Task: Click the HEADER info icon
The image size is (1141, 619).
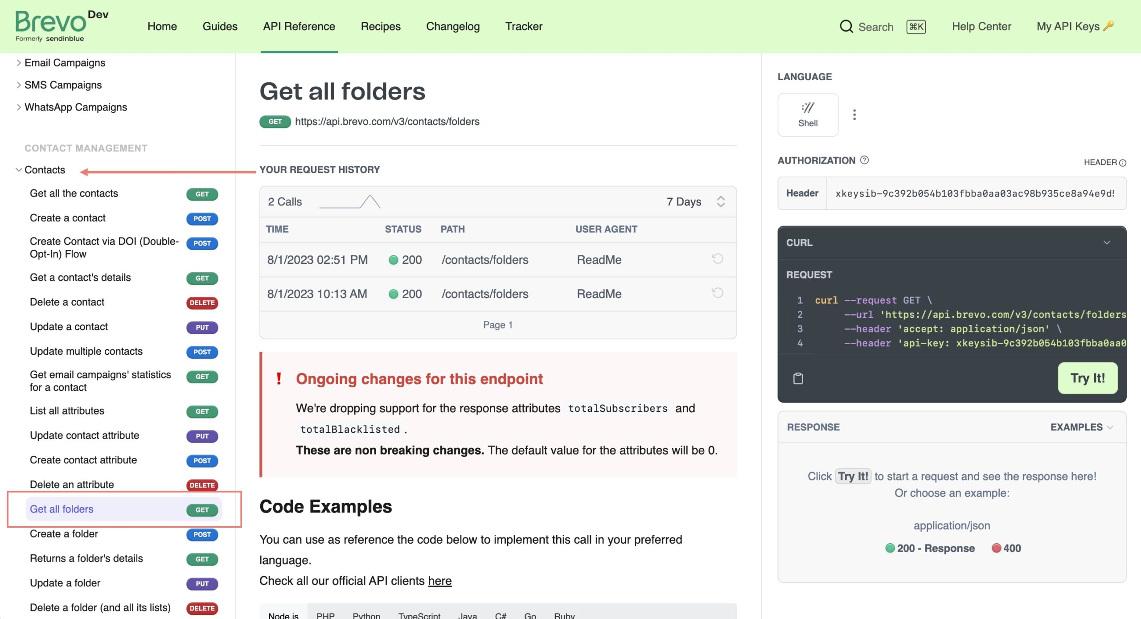Action: (x=1122, y=163)
